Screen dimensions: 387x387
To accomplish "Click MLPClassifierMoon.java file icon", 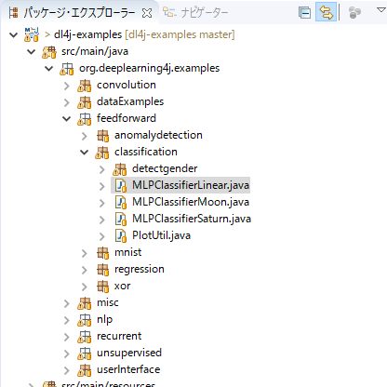I will pos(121,202).
